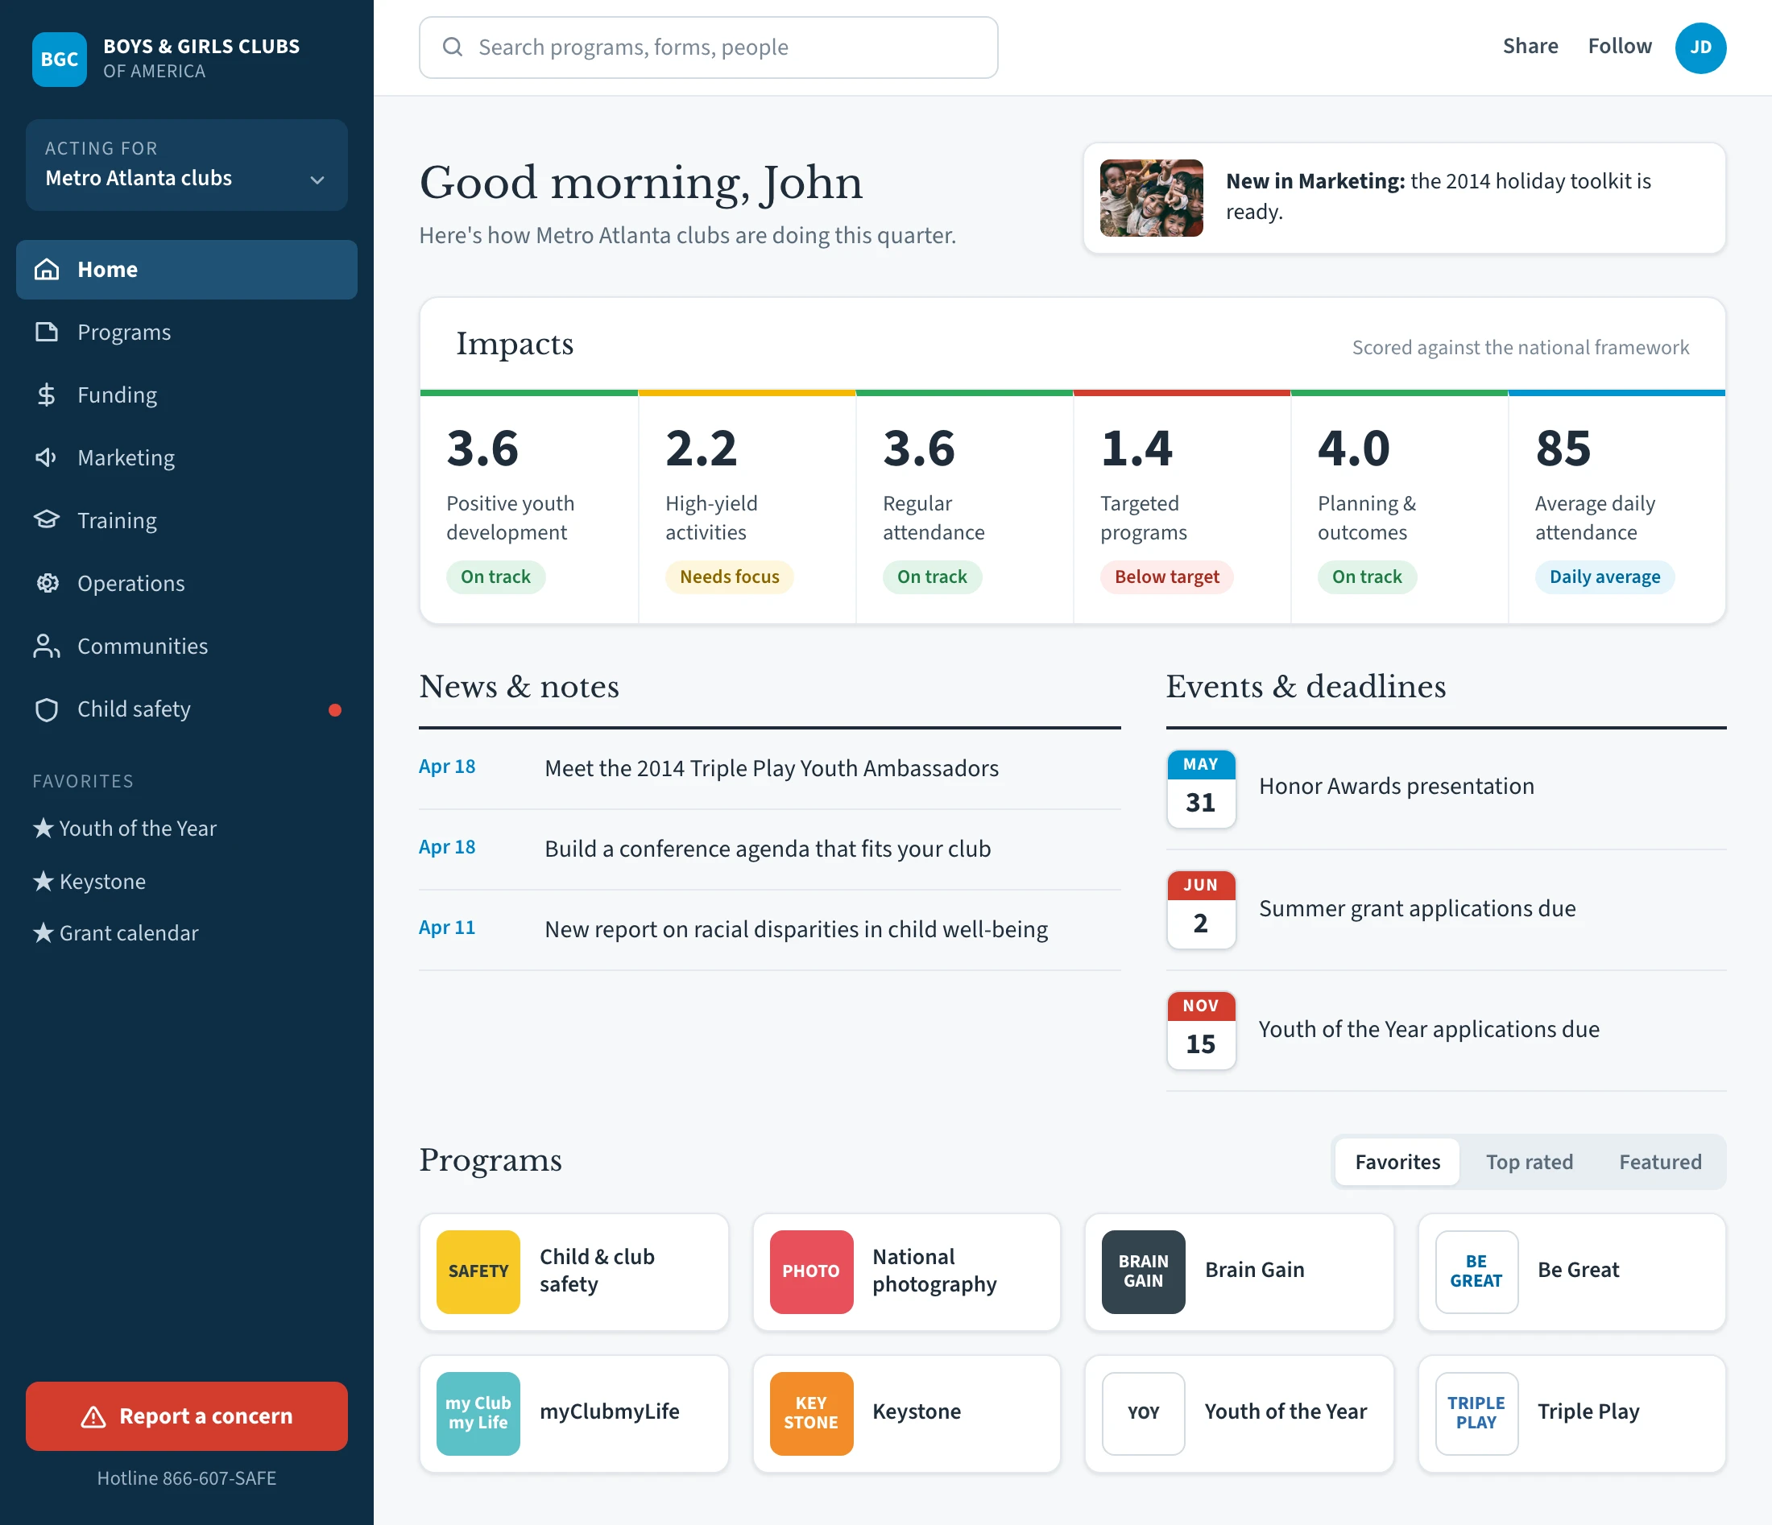This screenshot has width=1772, height=1525.
Task: Click the Hotline 866-607-SAFE text
Action: (x=186, y=1478)
